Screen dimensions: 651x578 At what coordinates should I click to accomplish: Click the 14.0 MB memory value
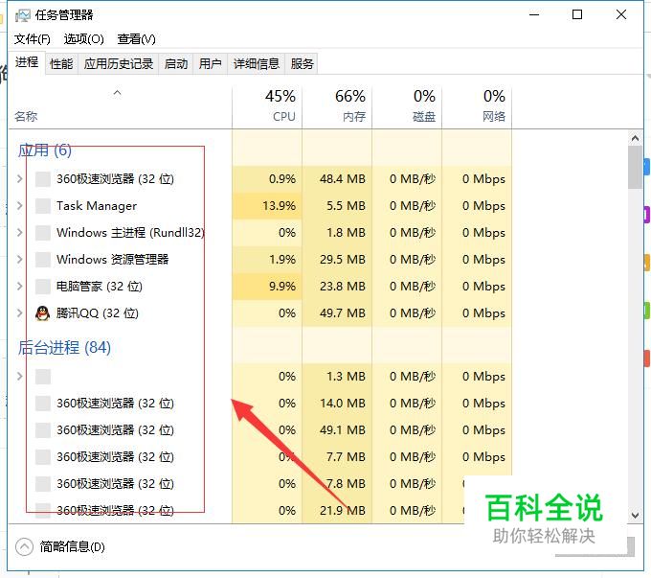pyautogui.click(x=343, y=404)
